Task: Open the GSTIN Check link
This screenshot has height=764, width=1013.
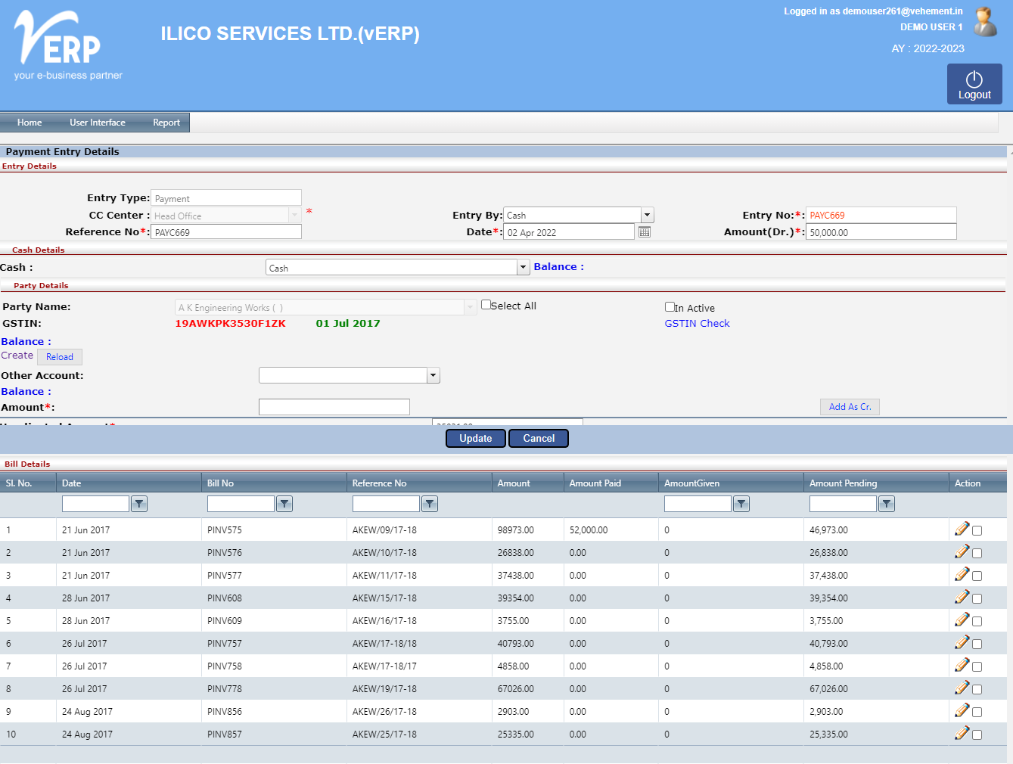Action: click(697, 323)
